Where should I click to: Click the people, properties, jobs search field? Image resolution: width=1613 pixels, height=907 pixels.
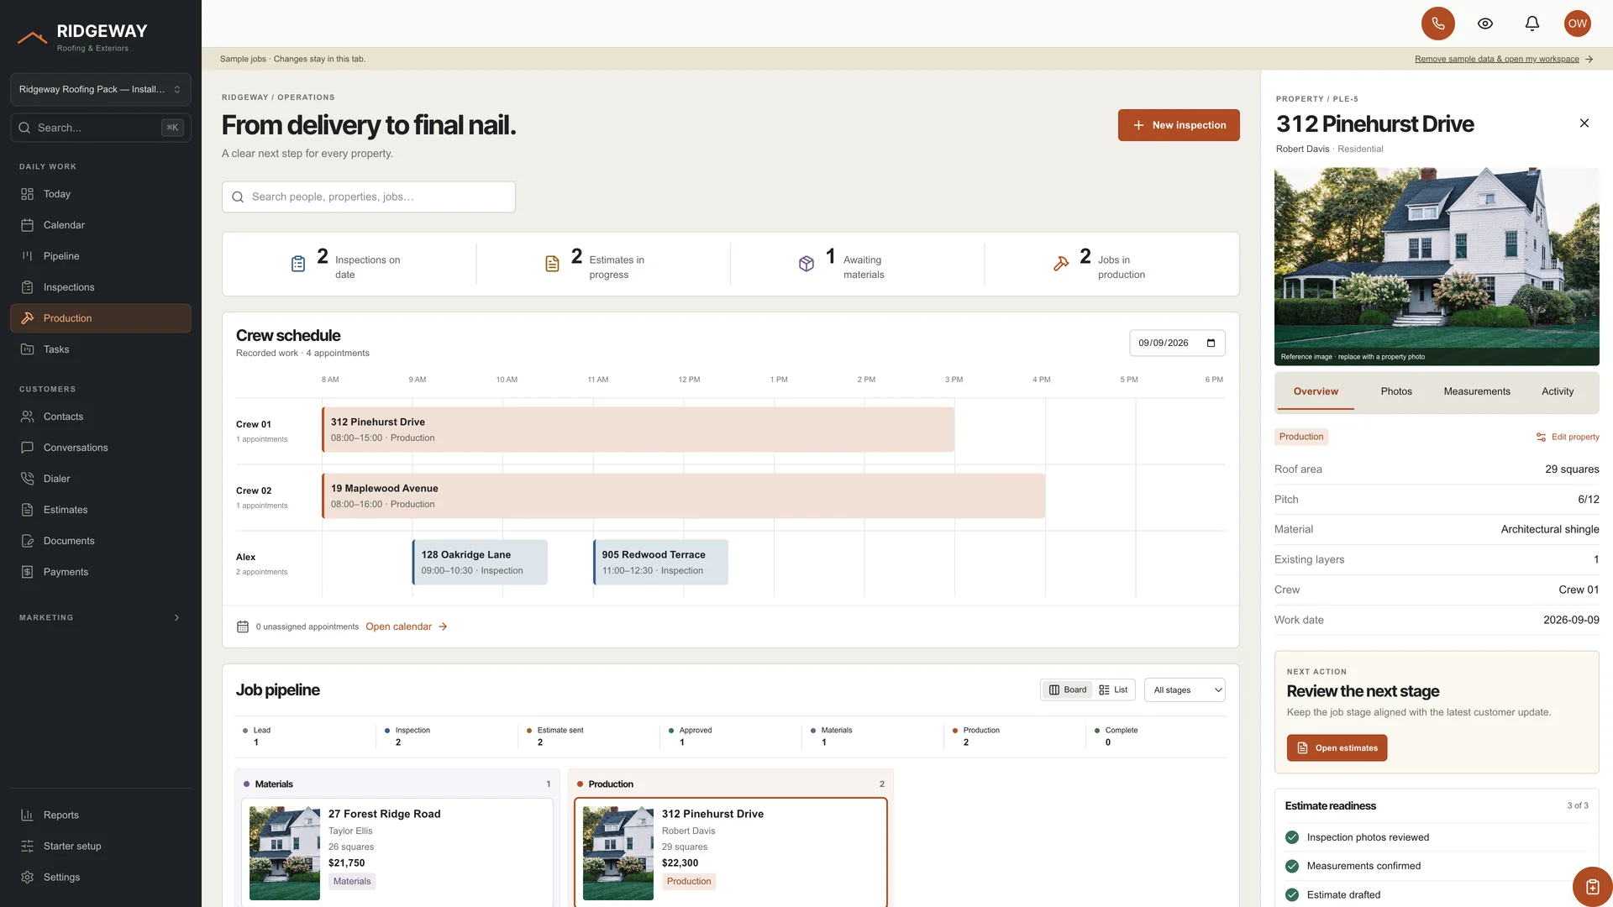tap(369, 197)
